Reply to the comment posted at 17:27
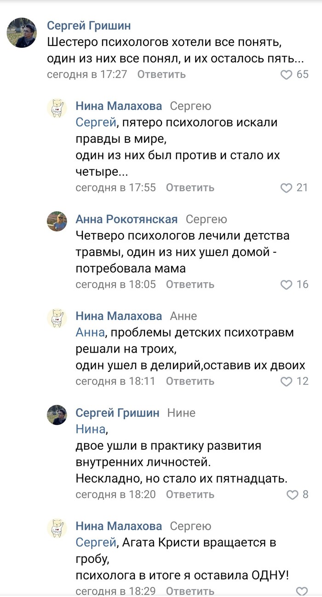322x597 pixels. [161, 74]
